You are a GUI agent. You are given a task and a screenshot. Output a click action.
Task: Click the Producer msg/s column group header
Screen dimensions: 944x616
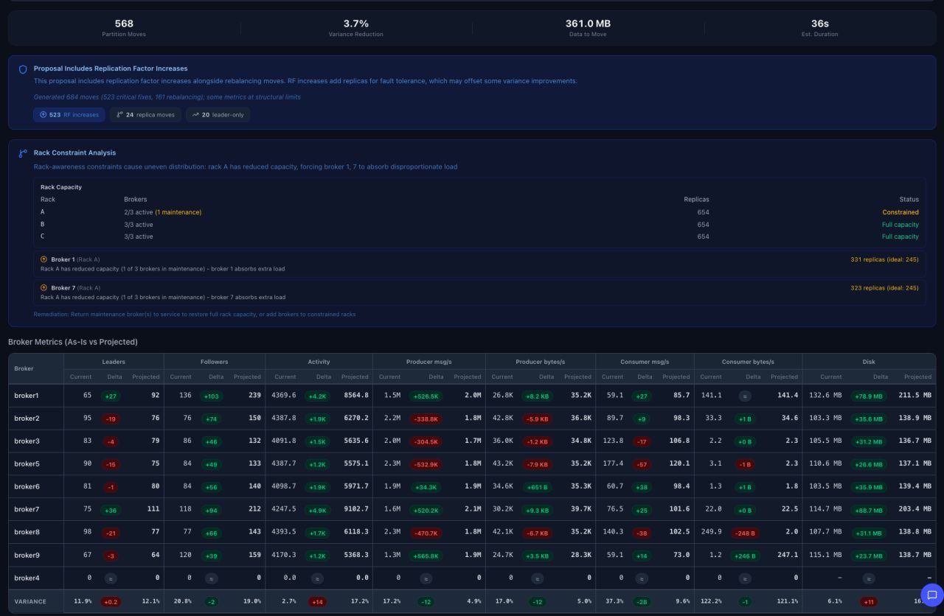tap(428, 362)
